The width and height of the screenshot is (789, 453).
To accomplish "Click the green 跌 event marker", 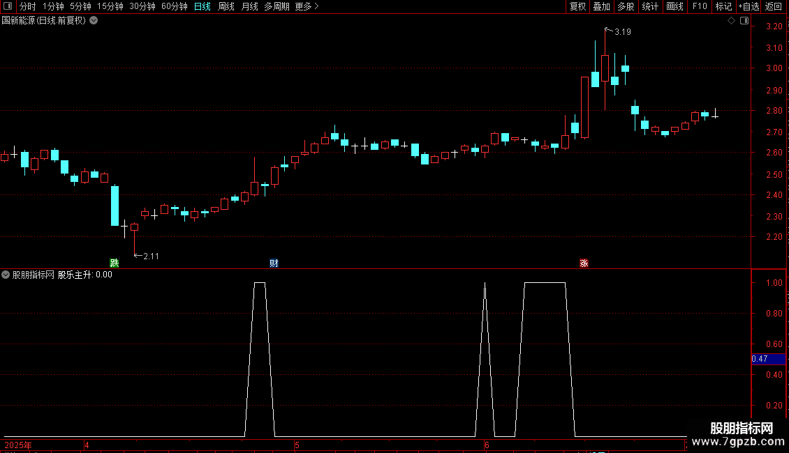I will (x=115, y=263).
